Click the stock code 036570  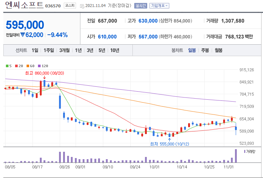(53, 6)
